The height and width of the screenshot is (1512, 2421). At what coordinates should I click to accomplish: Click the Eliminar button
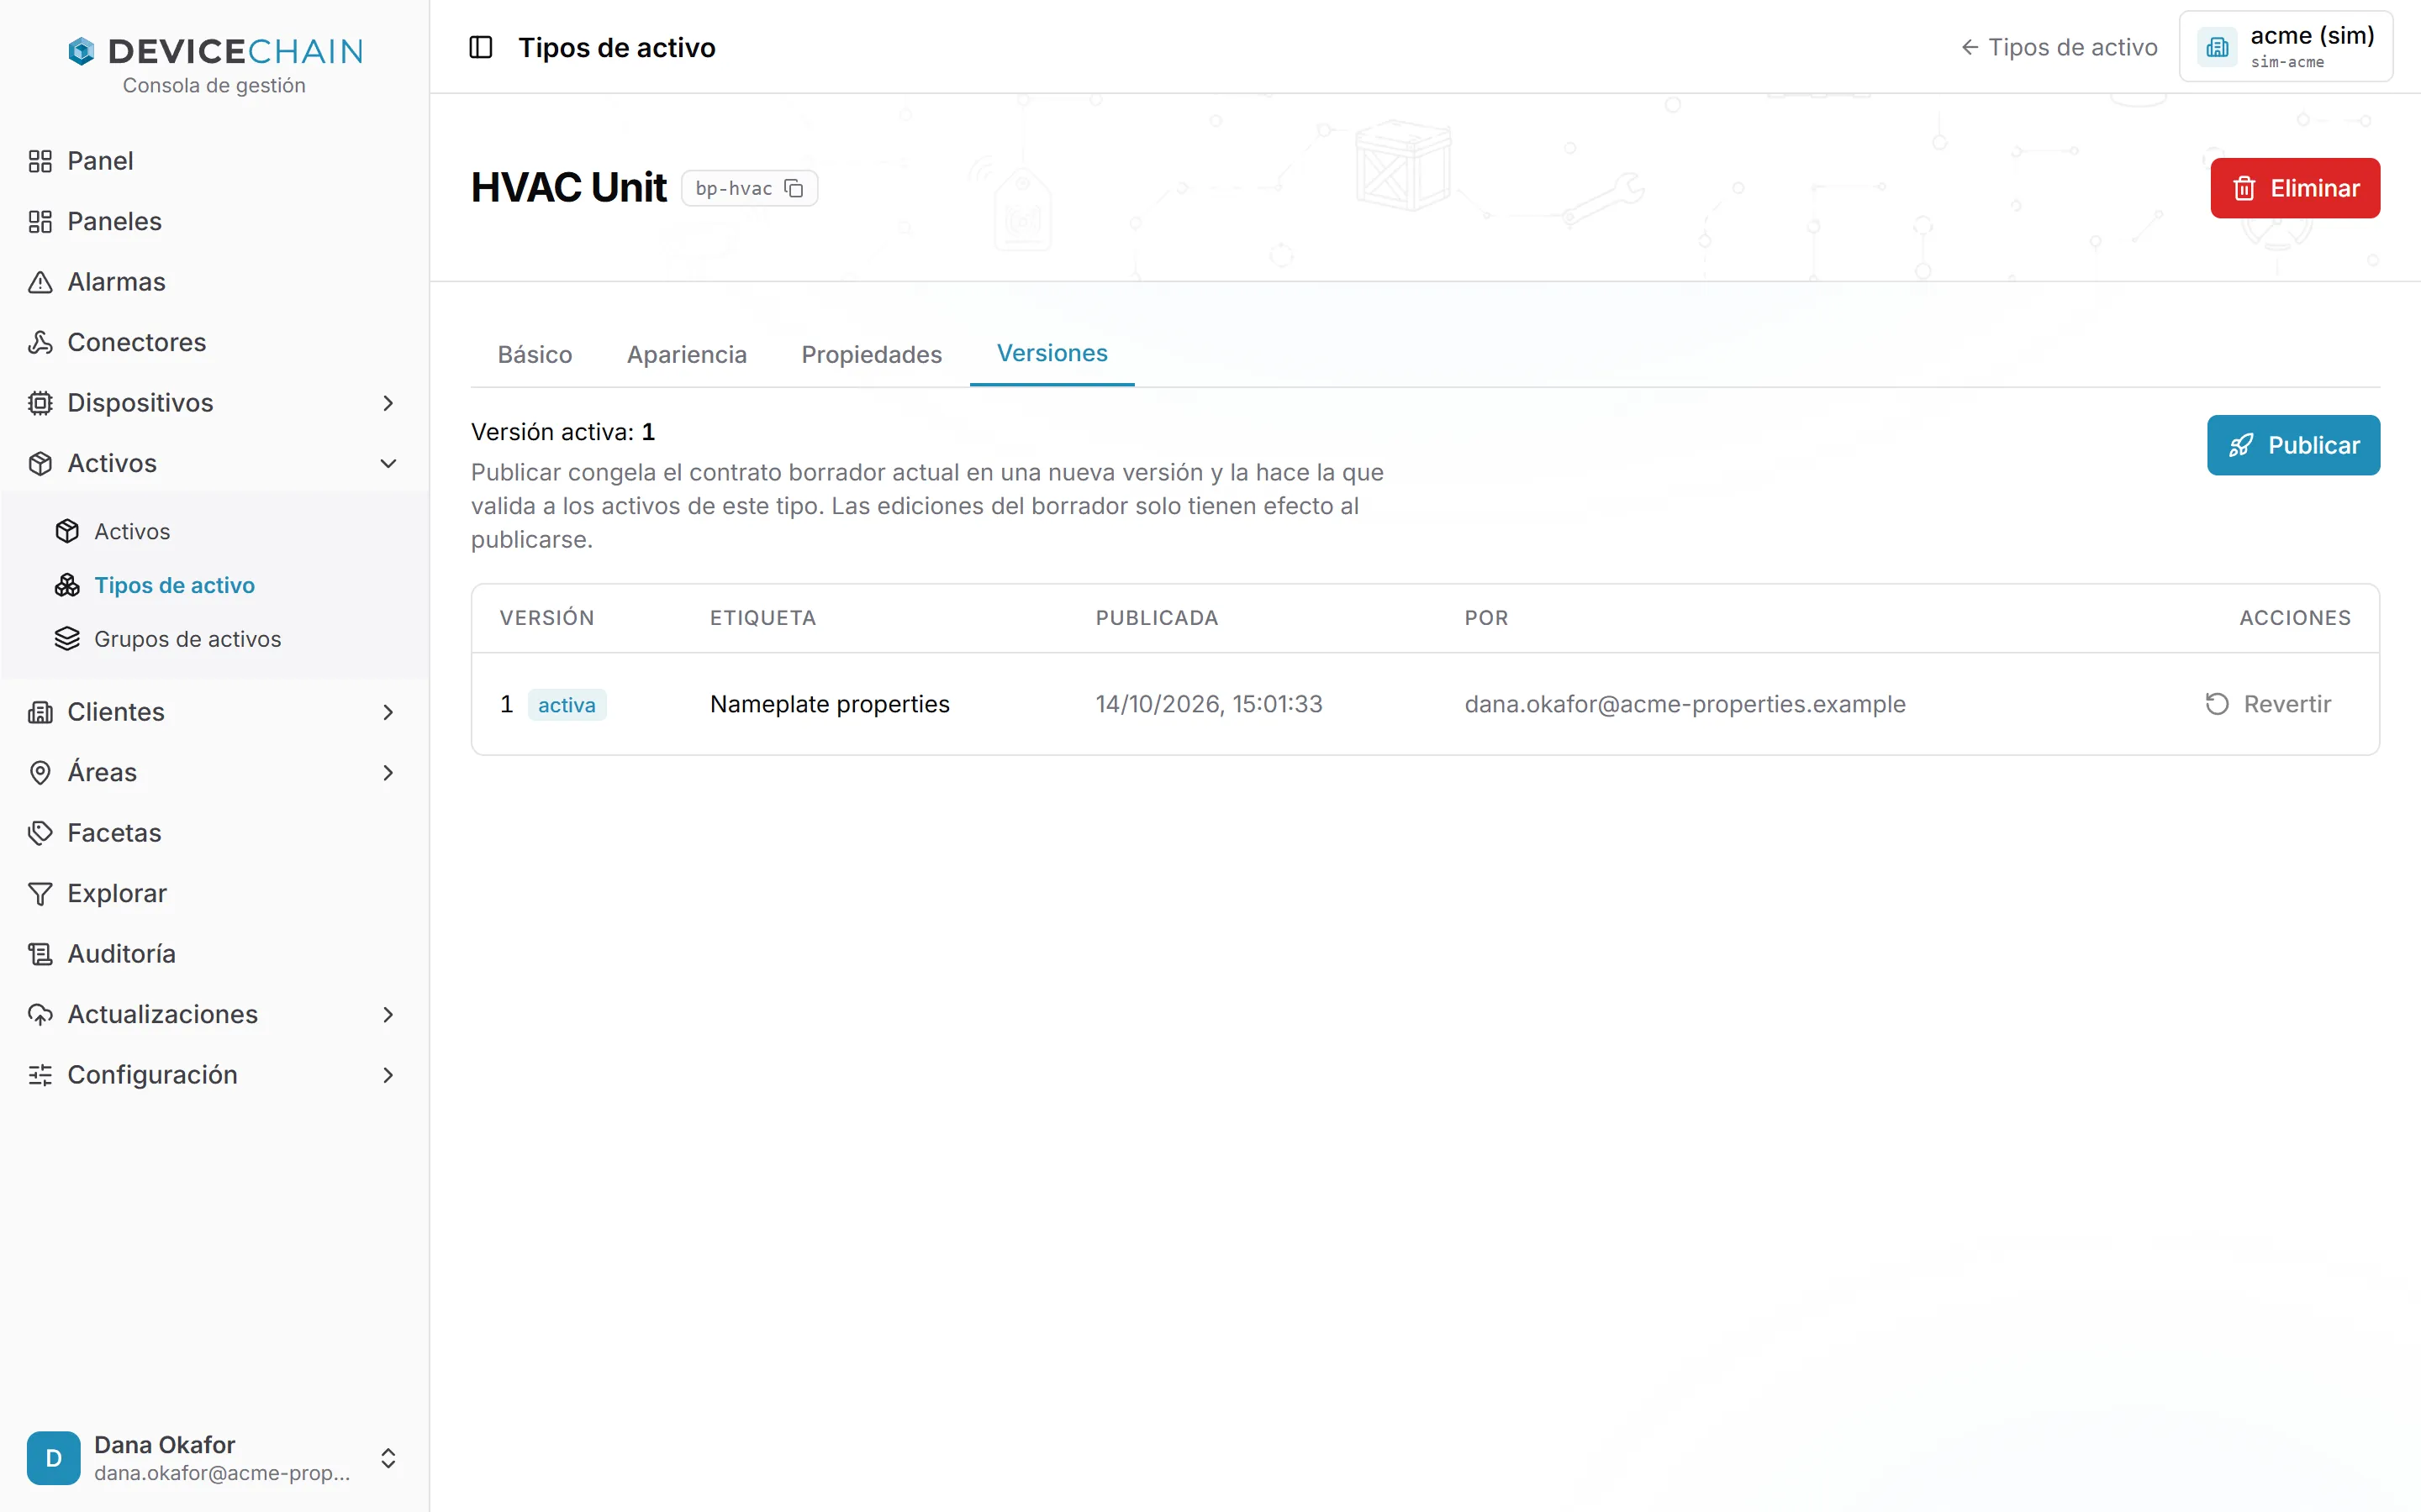tap(2295, 188)
